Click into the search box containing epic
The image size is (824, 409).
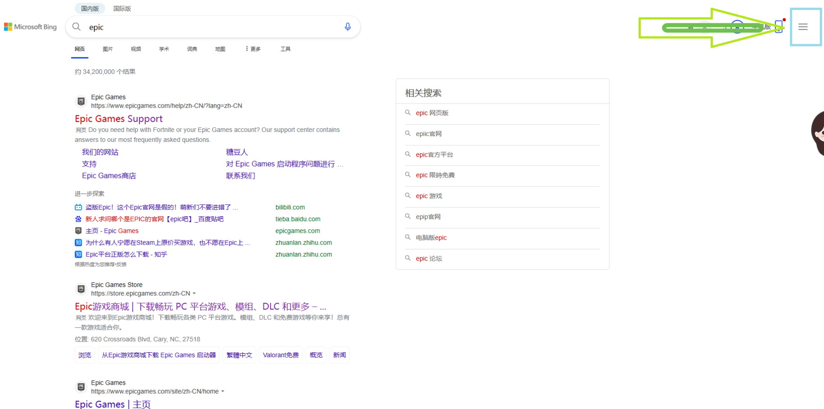(213, 27)
